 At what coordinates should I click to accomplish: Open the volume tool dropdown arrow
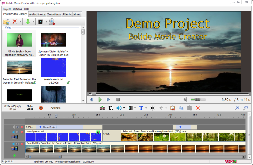pyautogui.click(x=124, y=108)
